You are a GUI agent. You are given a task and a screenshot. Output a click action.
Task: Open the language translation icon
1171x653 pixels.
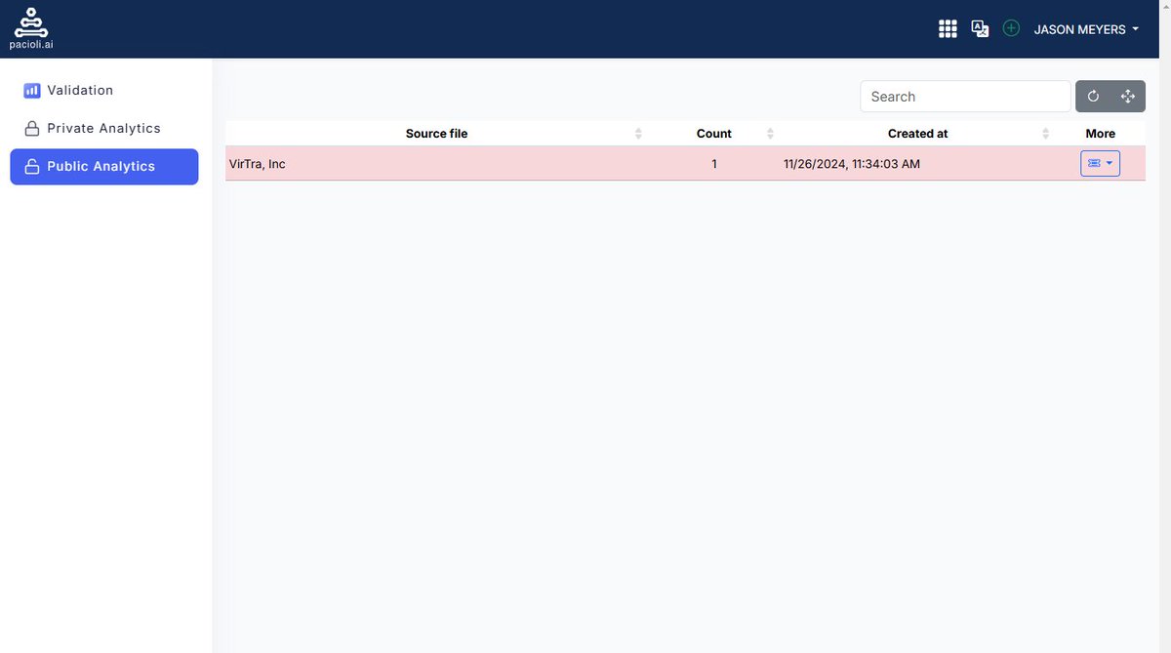click(980, 29)
